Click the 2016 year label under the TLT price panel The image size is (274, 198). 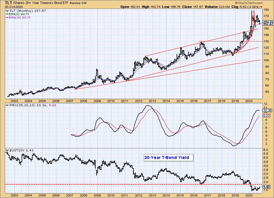(x=194, y=101)
